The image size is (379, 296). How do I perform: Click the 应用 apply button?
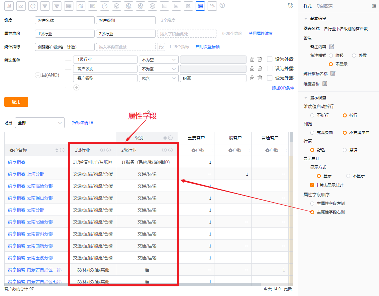click(x=16, y=102)
